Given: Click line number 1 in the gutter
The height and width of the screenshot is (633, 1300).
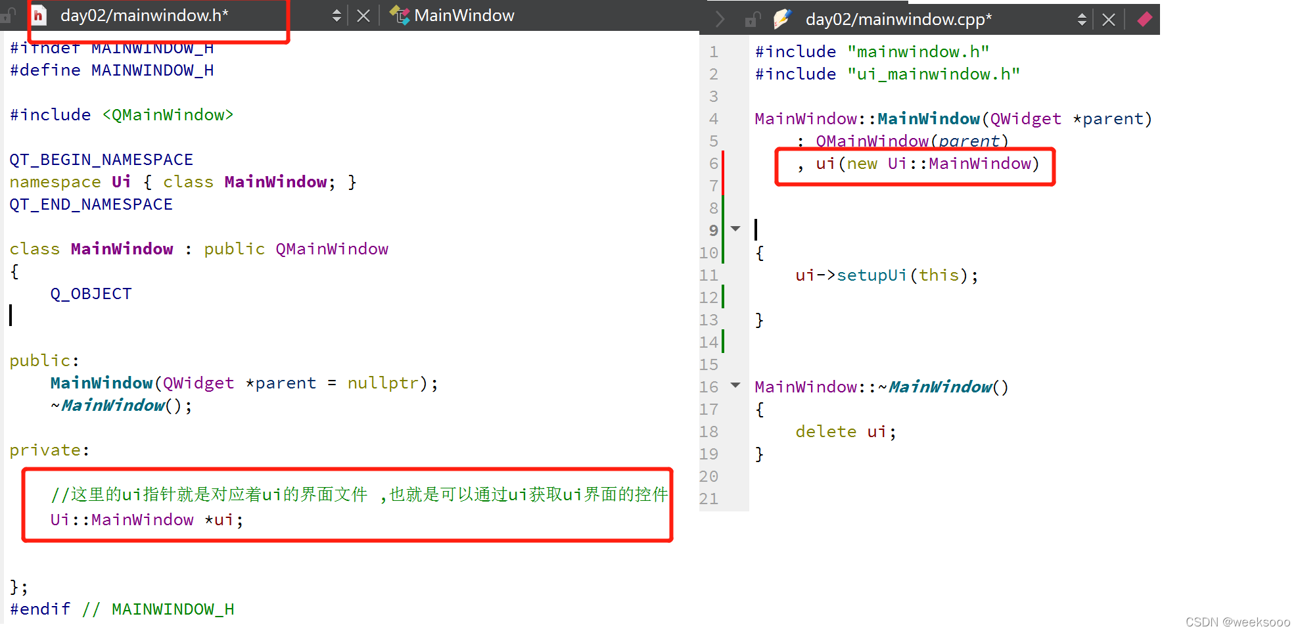Looking at the screenshot, I should [714, 52].
